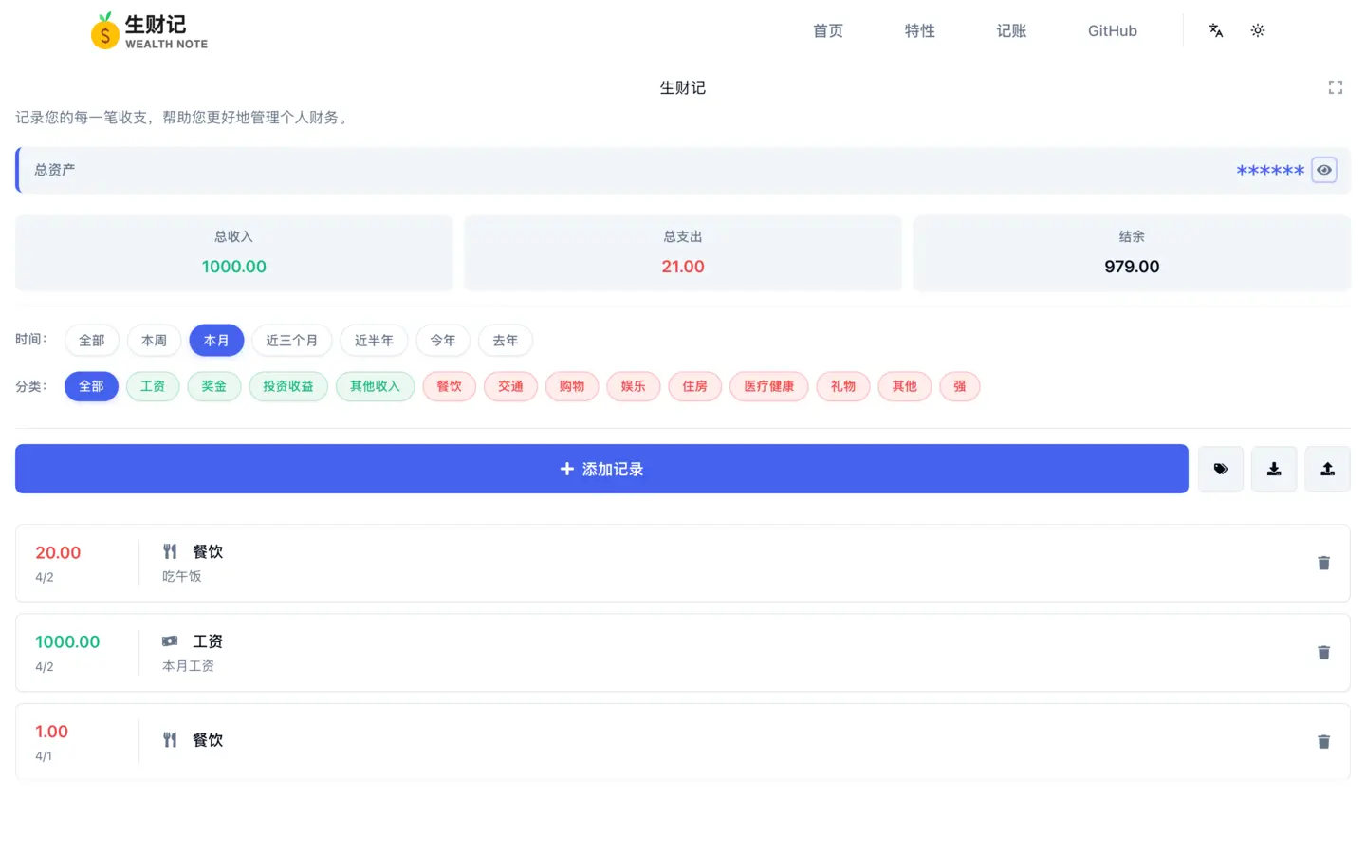Open the GitHub navigation link
This screenshot has height=854, width=1366.
[x=1112, y=31]
